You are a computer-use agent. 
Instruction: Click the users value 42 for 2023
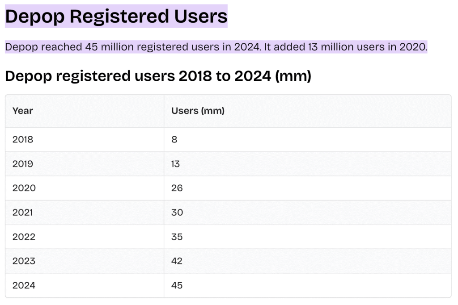pyautogui.click(x=177, y=261)
